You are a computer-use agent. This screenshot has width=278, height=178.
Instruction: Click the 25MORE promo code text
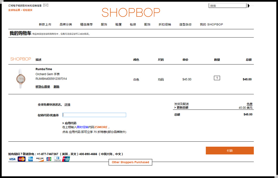click(x=101, y=127)
